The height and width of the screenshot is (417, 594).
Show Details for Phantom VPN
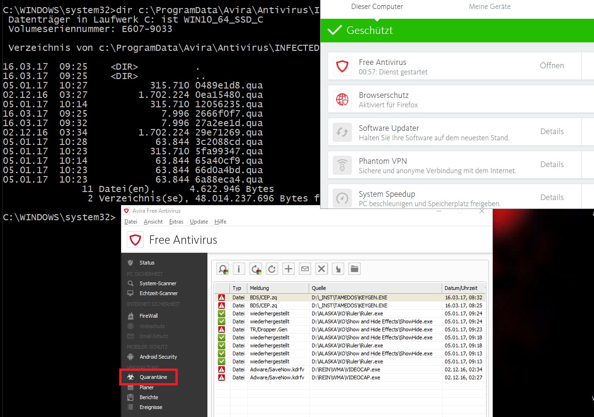[552, 165]
